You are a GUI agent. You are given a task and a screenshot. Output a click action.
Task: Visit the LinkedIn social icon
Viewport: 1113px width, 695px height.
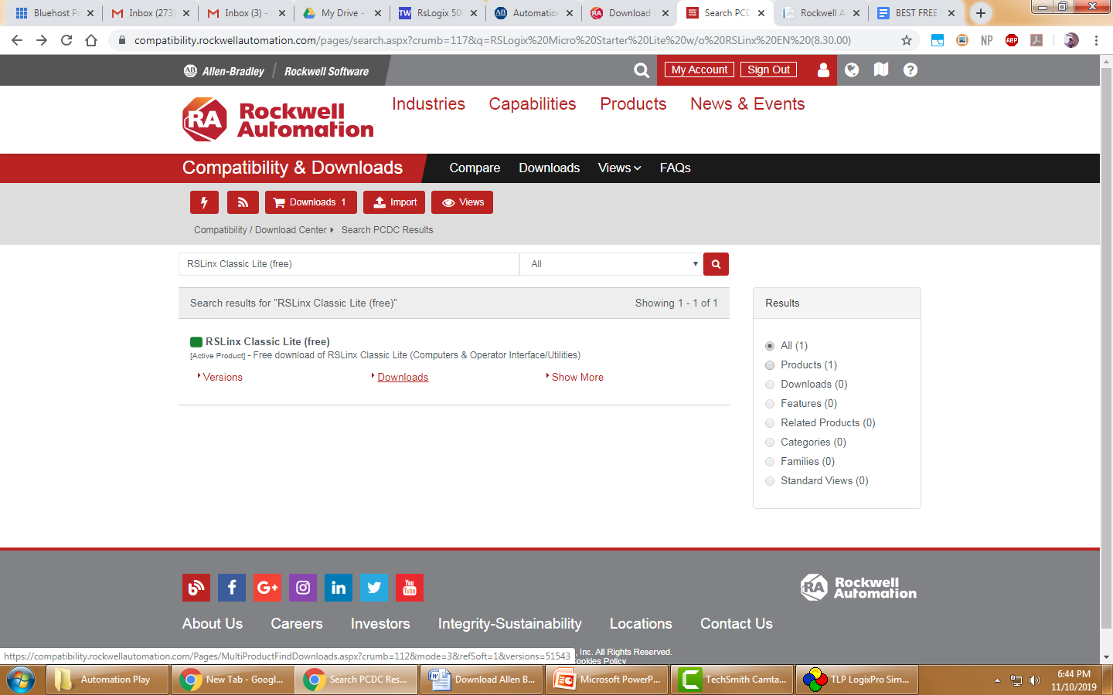pyautogui.click(x=339, y=588)
